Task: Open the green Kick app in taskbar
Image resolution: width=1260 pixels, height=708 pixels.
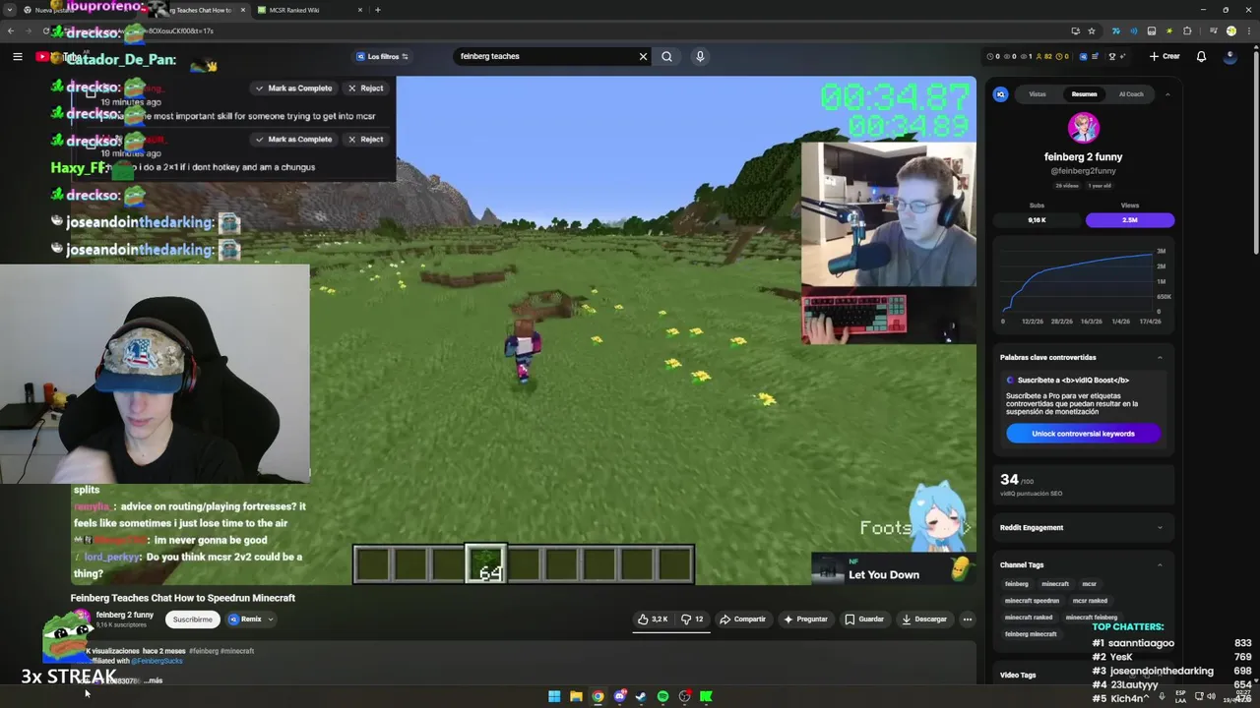Action: [706, 696]
